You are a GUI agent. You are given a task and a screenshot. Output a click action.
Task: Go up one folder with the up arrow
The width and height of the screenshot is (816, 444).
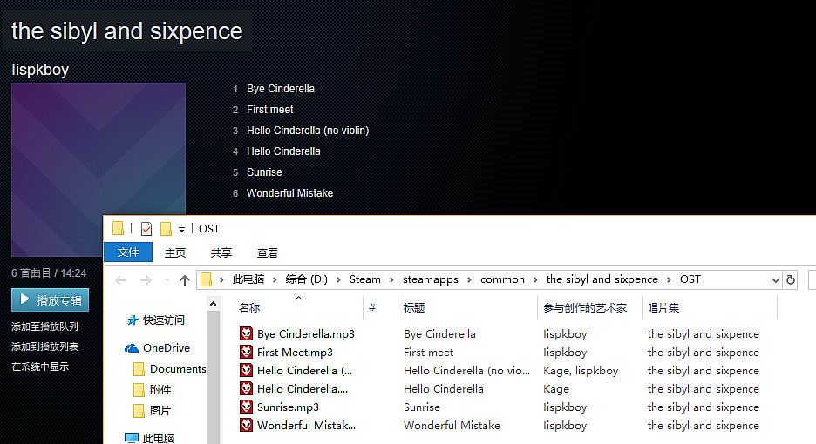point(185,279)
